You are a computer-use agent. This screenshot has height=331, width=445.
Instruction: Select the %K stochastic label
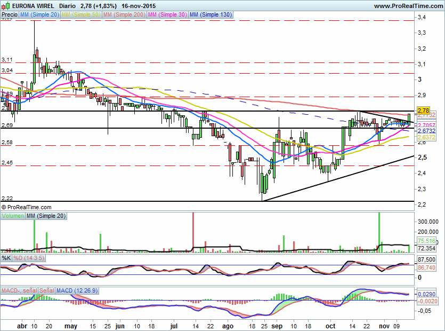[x=6, y=258]
